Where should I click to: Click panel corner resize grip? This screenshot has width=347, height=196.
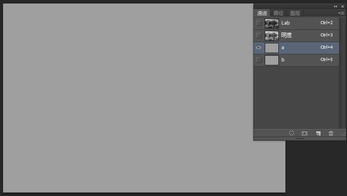pos(343,134)
